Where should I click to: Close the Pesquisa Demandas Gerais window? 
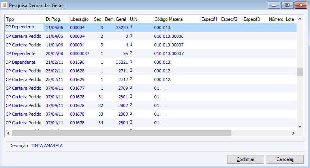click(x=301, y=6)
